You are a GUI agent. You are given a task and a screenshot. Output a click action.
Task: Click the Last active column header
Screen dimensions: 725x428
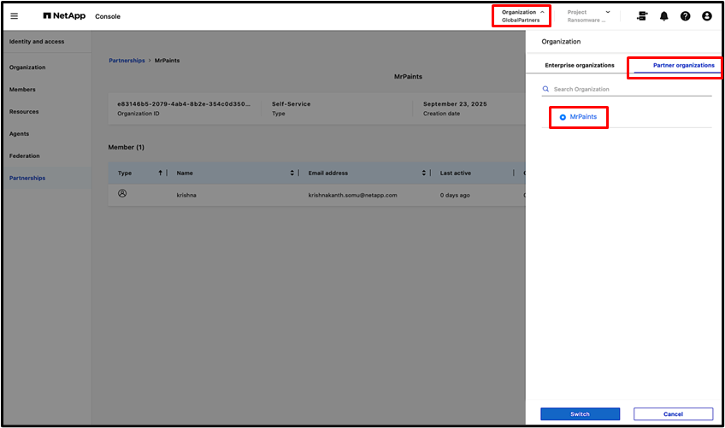[x=456, y=173]
